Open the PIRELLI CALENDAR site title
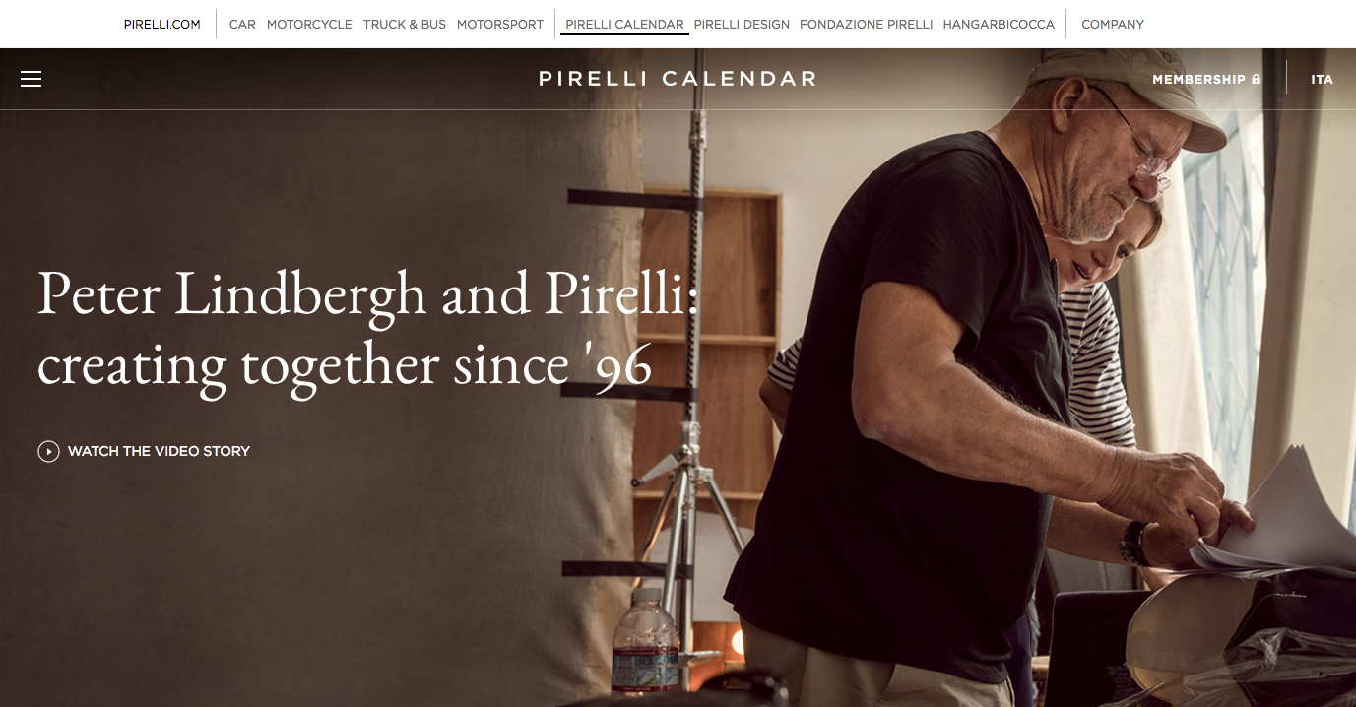 [x=677, y=79]
